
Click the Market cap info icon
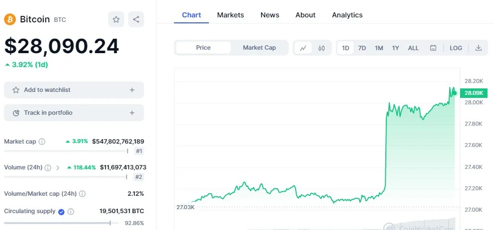coord(41,142)
